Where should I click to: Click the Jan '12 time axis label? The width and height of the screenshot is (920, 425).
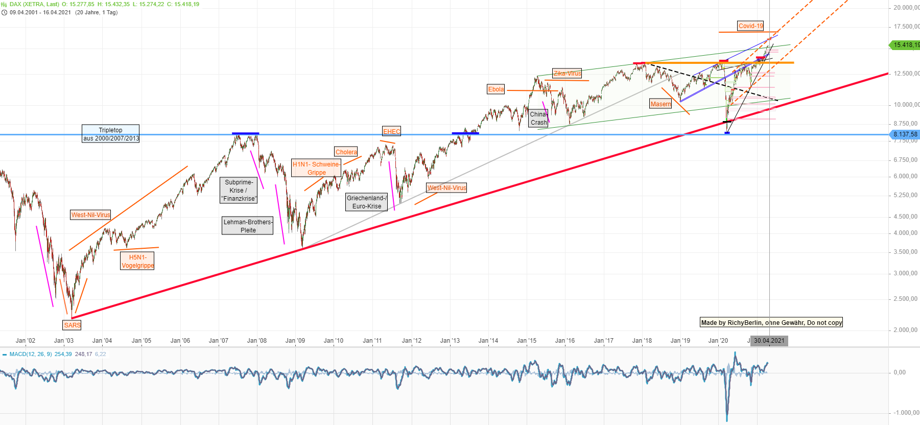[412, 341]
